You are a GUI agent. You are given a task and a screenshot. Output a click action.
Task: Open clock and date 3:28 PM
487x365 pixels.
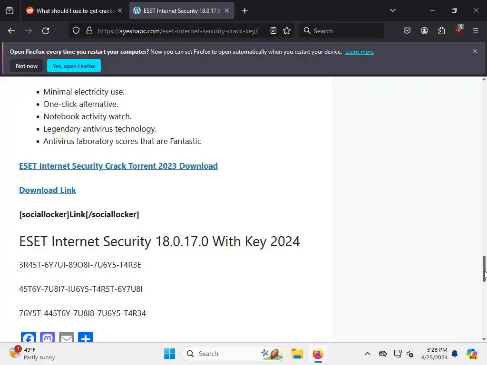pos(434,354)
